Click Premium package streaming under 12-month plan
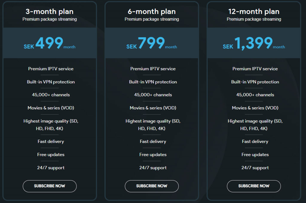Image resolution: width=306 pixels, height=203 pixels. click(254, 19)
